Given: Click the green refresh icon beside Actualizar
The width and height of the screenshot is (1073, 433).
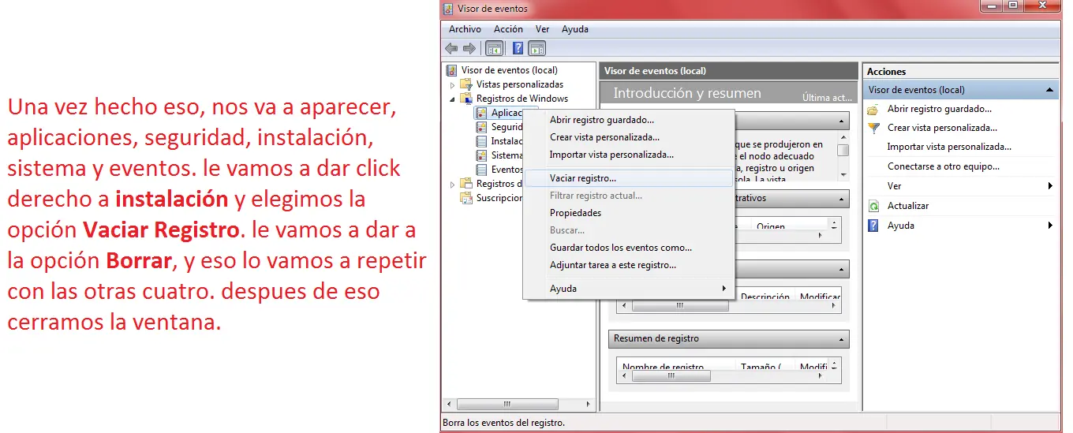Looking at the screenshot, I should point(873,206).
